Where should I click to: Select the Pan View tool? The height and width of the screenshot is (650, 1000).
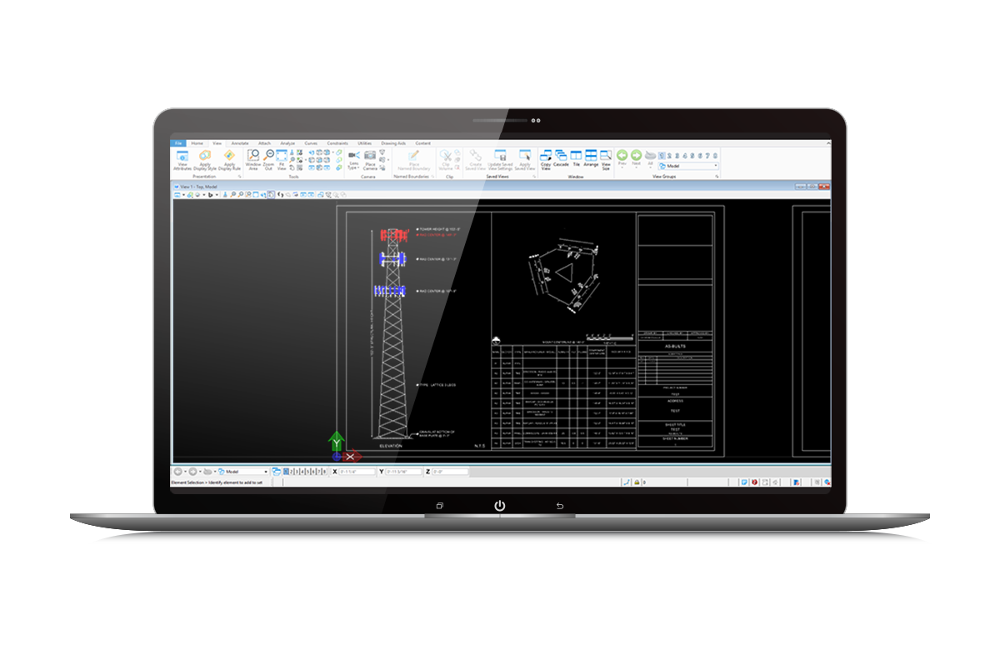[x=263, y=194]
